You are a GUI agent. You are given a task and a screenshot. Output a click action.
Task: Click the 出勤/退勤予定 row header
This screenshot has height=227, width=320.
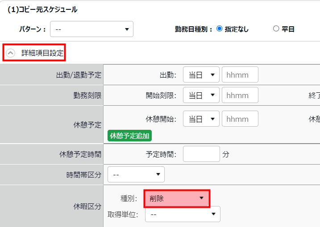(75, 75)
